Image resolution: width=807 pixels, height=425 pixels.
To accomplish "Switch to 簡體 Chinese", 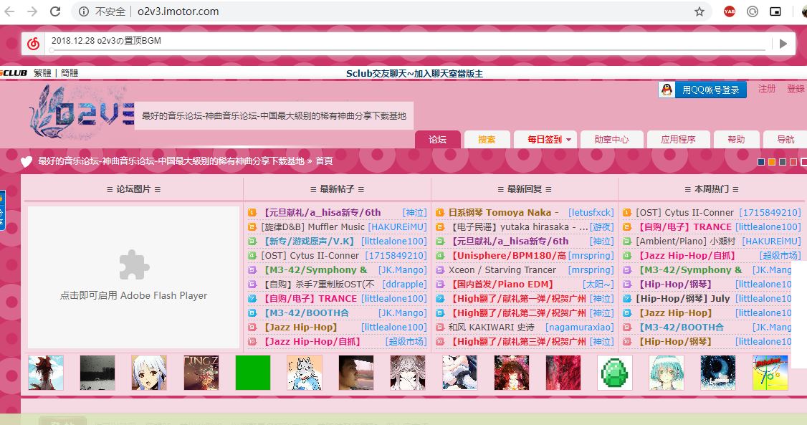I will point(70,73).
